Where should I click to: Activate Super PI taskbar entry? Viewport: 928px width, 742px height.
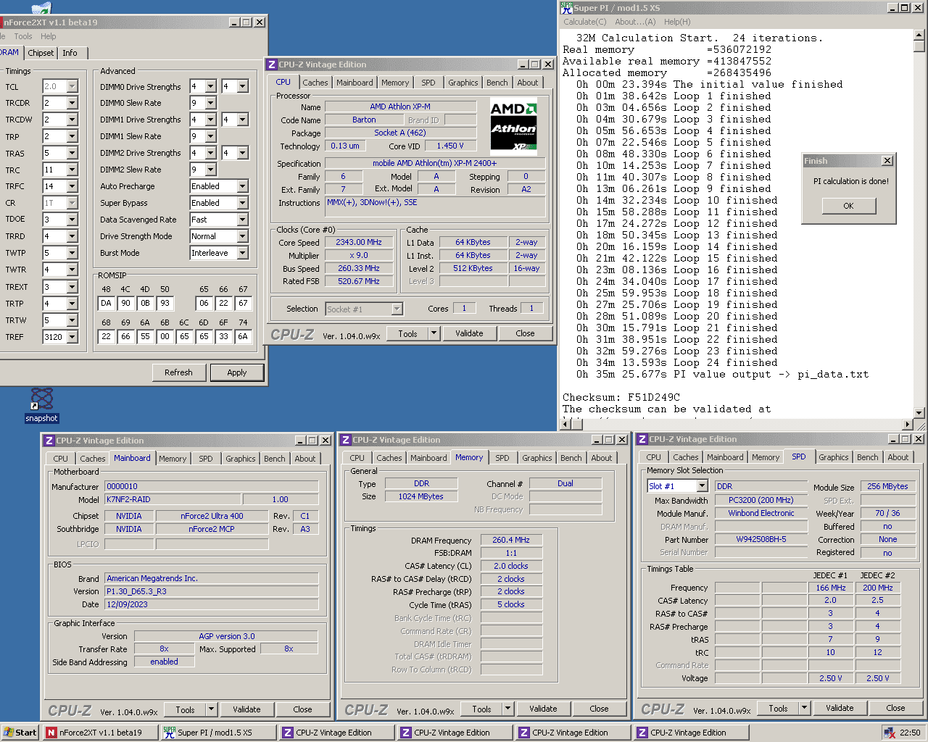[x=219, y=733]
